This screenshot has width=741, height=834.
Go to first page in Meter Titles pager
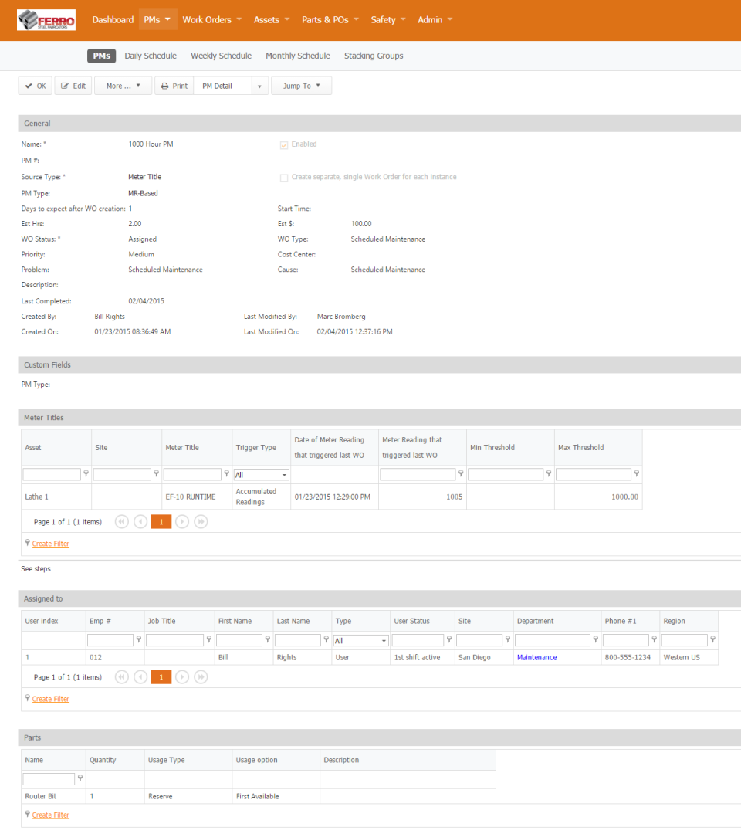tap(122, 522)
